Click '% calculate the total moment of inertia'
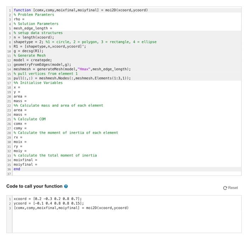 [55, 155]
